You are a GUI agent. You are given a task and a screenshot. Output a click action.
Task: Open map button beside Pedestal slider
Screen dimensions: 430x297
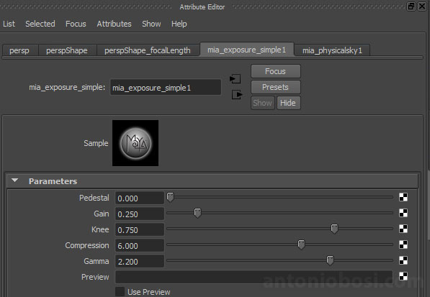[403, 197]
